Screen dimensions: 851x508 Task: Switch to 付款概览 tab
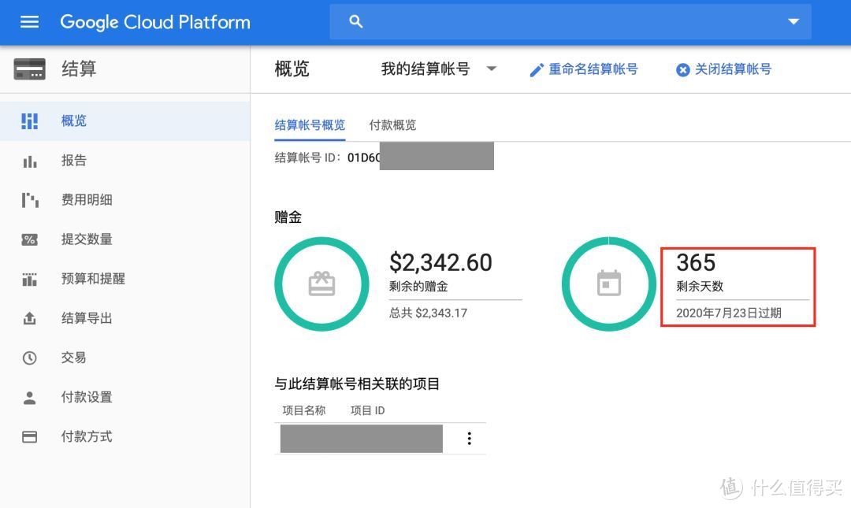pos(392,125)
